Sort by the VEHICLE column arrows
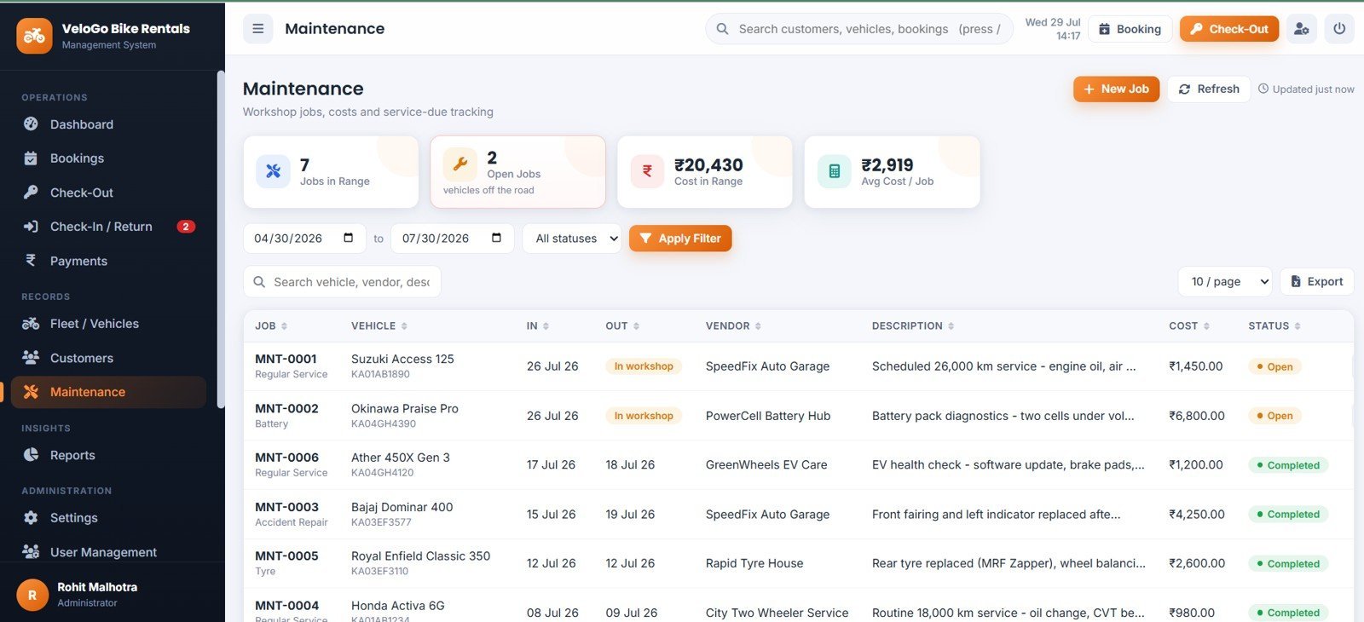The width and height of the screenshot is (1364, 622). point(404,326)
